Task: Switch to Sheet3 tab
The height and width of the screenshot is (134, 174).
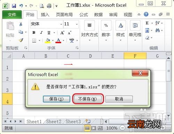Action: coord(73,121)
